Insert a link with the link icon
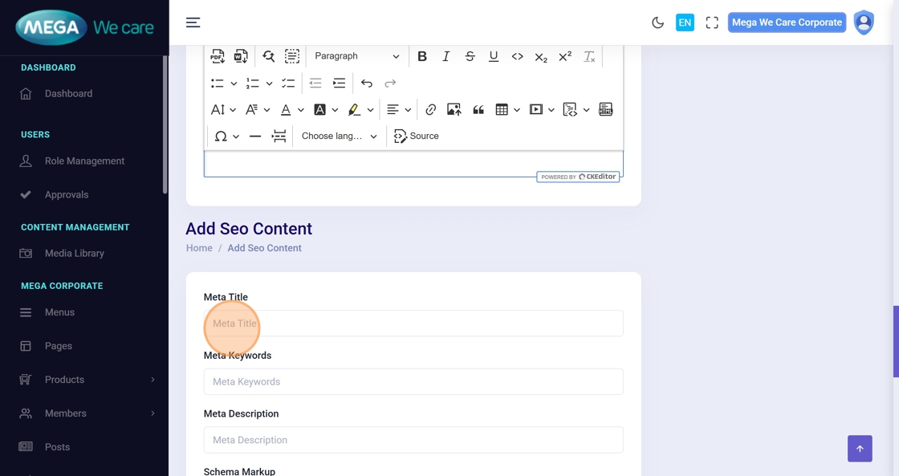This screenshot has width=899, height=476. click(431, 110)
